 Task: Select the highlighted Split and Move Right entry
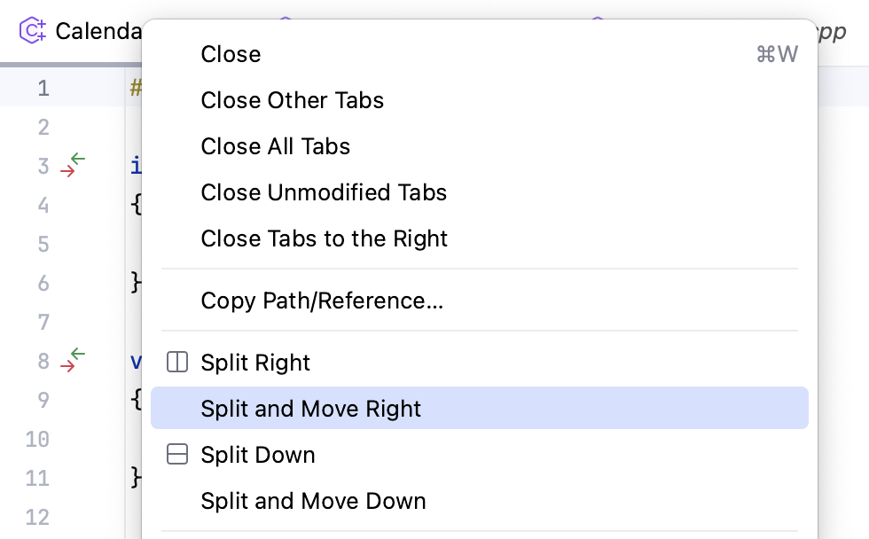311,409
